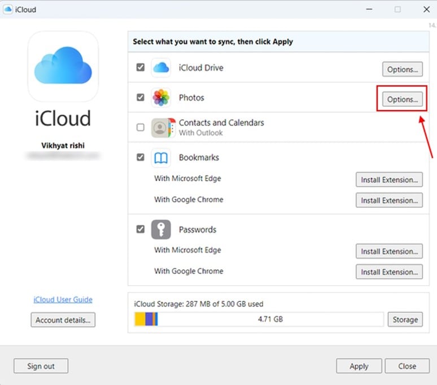Click the Apply button

point(359,366)
